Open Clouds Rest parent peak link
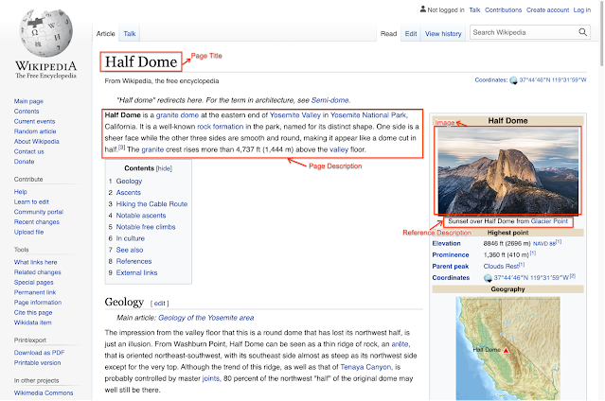Image resolution: width=605 pixels, height=401 pixels. (x=501, y=267)
